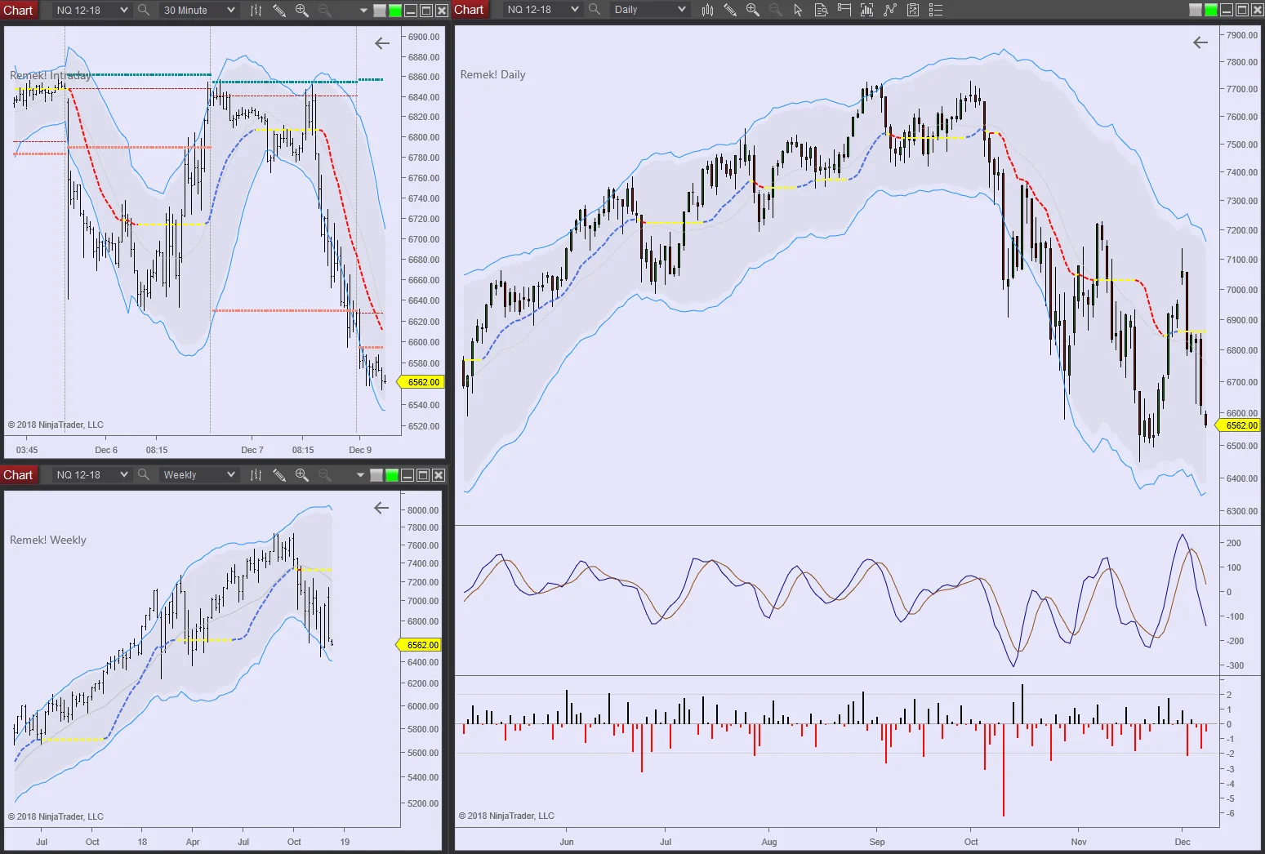Zoom in on the Daily chart

point(753,10)
